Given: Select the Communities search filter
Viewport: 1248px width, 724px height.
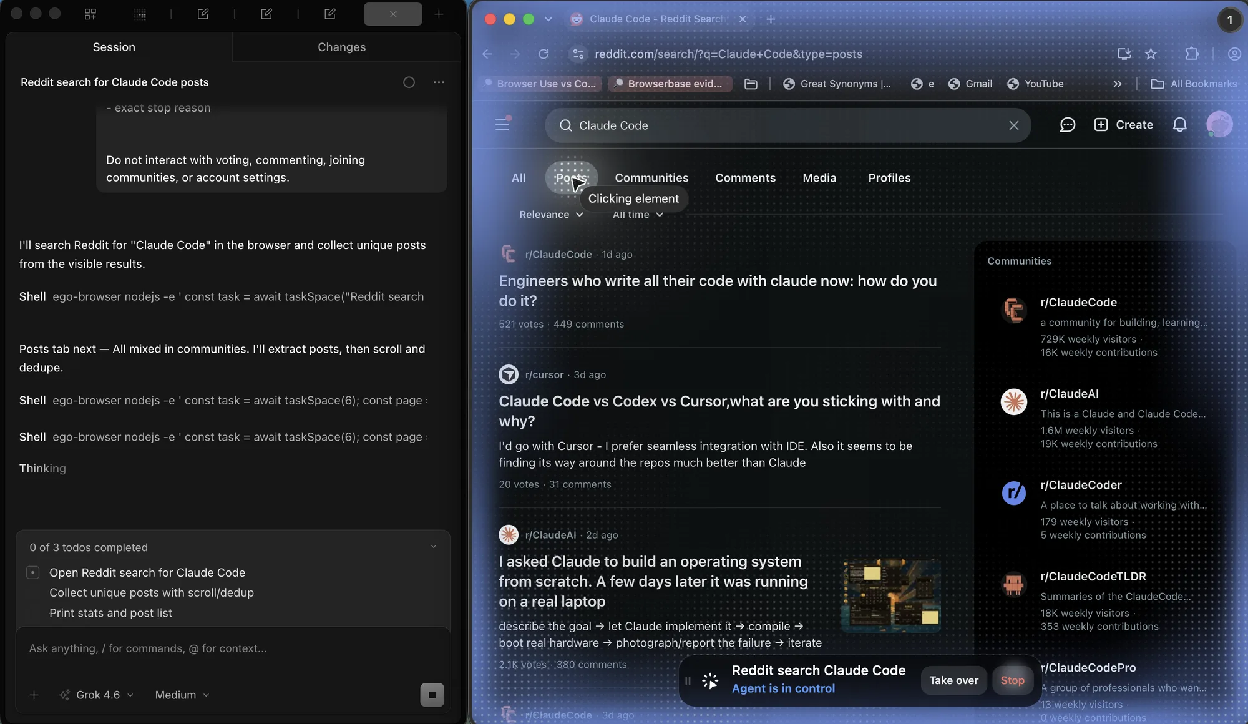Looking at the screenshot, I should pos(651,178).
